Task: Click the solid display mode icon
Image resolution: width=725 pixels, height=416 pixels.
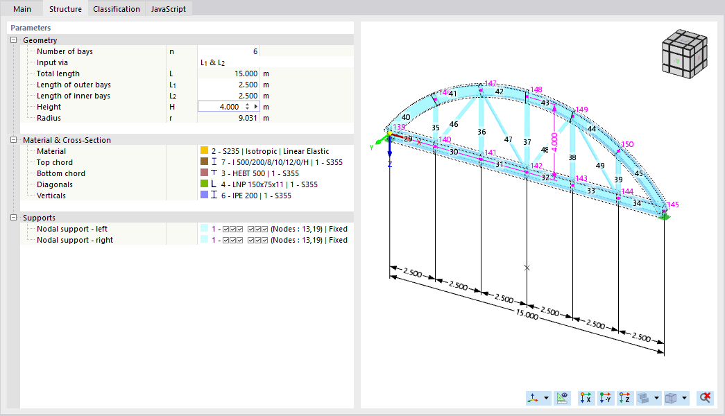Action: click(644, 398)
